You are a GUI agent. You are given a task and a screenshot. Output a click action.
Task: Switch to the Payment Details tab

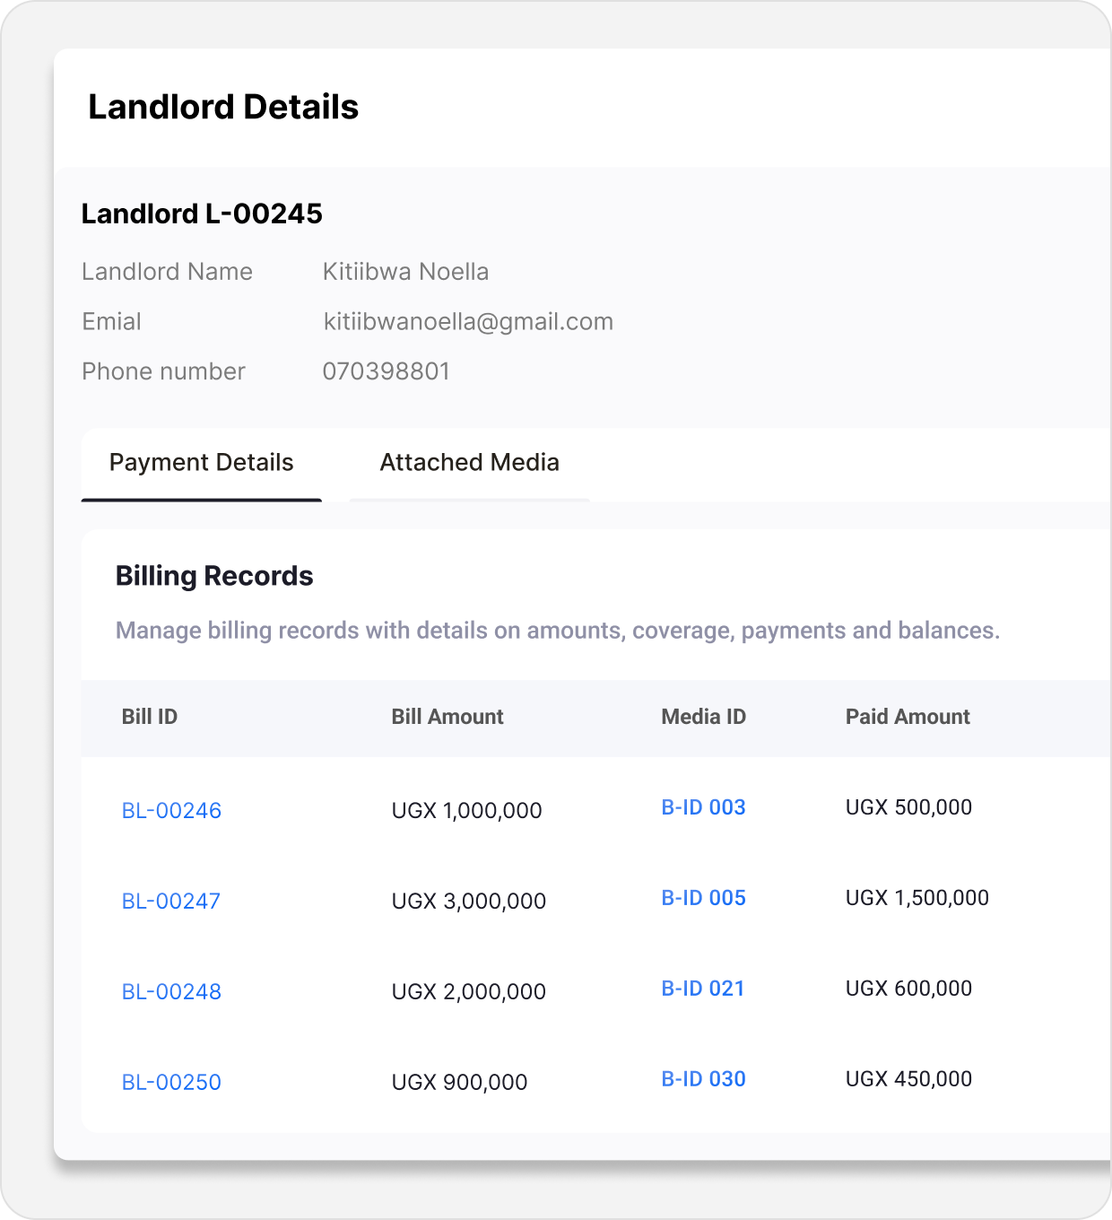pos(201,463)
